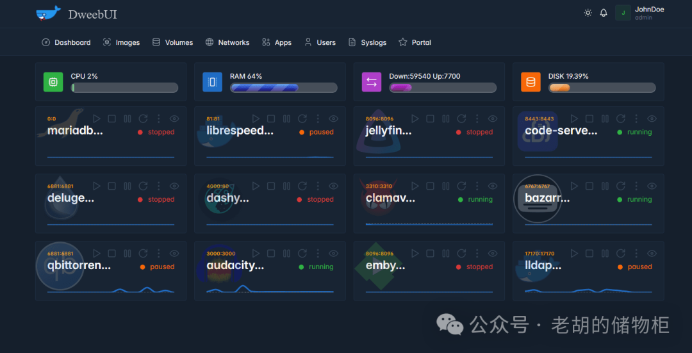The height and width of the screenshot is (353, 692).
Task: Click the audacity usage graph
Action: coord(270,289)
